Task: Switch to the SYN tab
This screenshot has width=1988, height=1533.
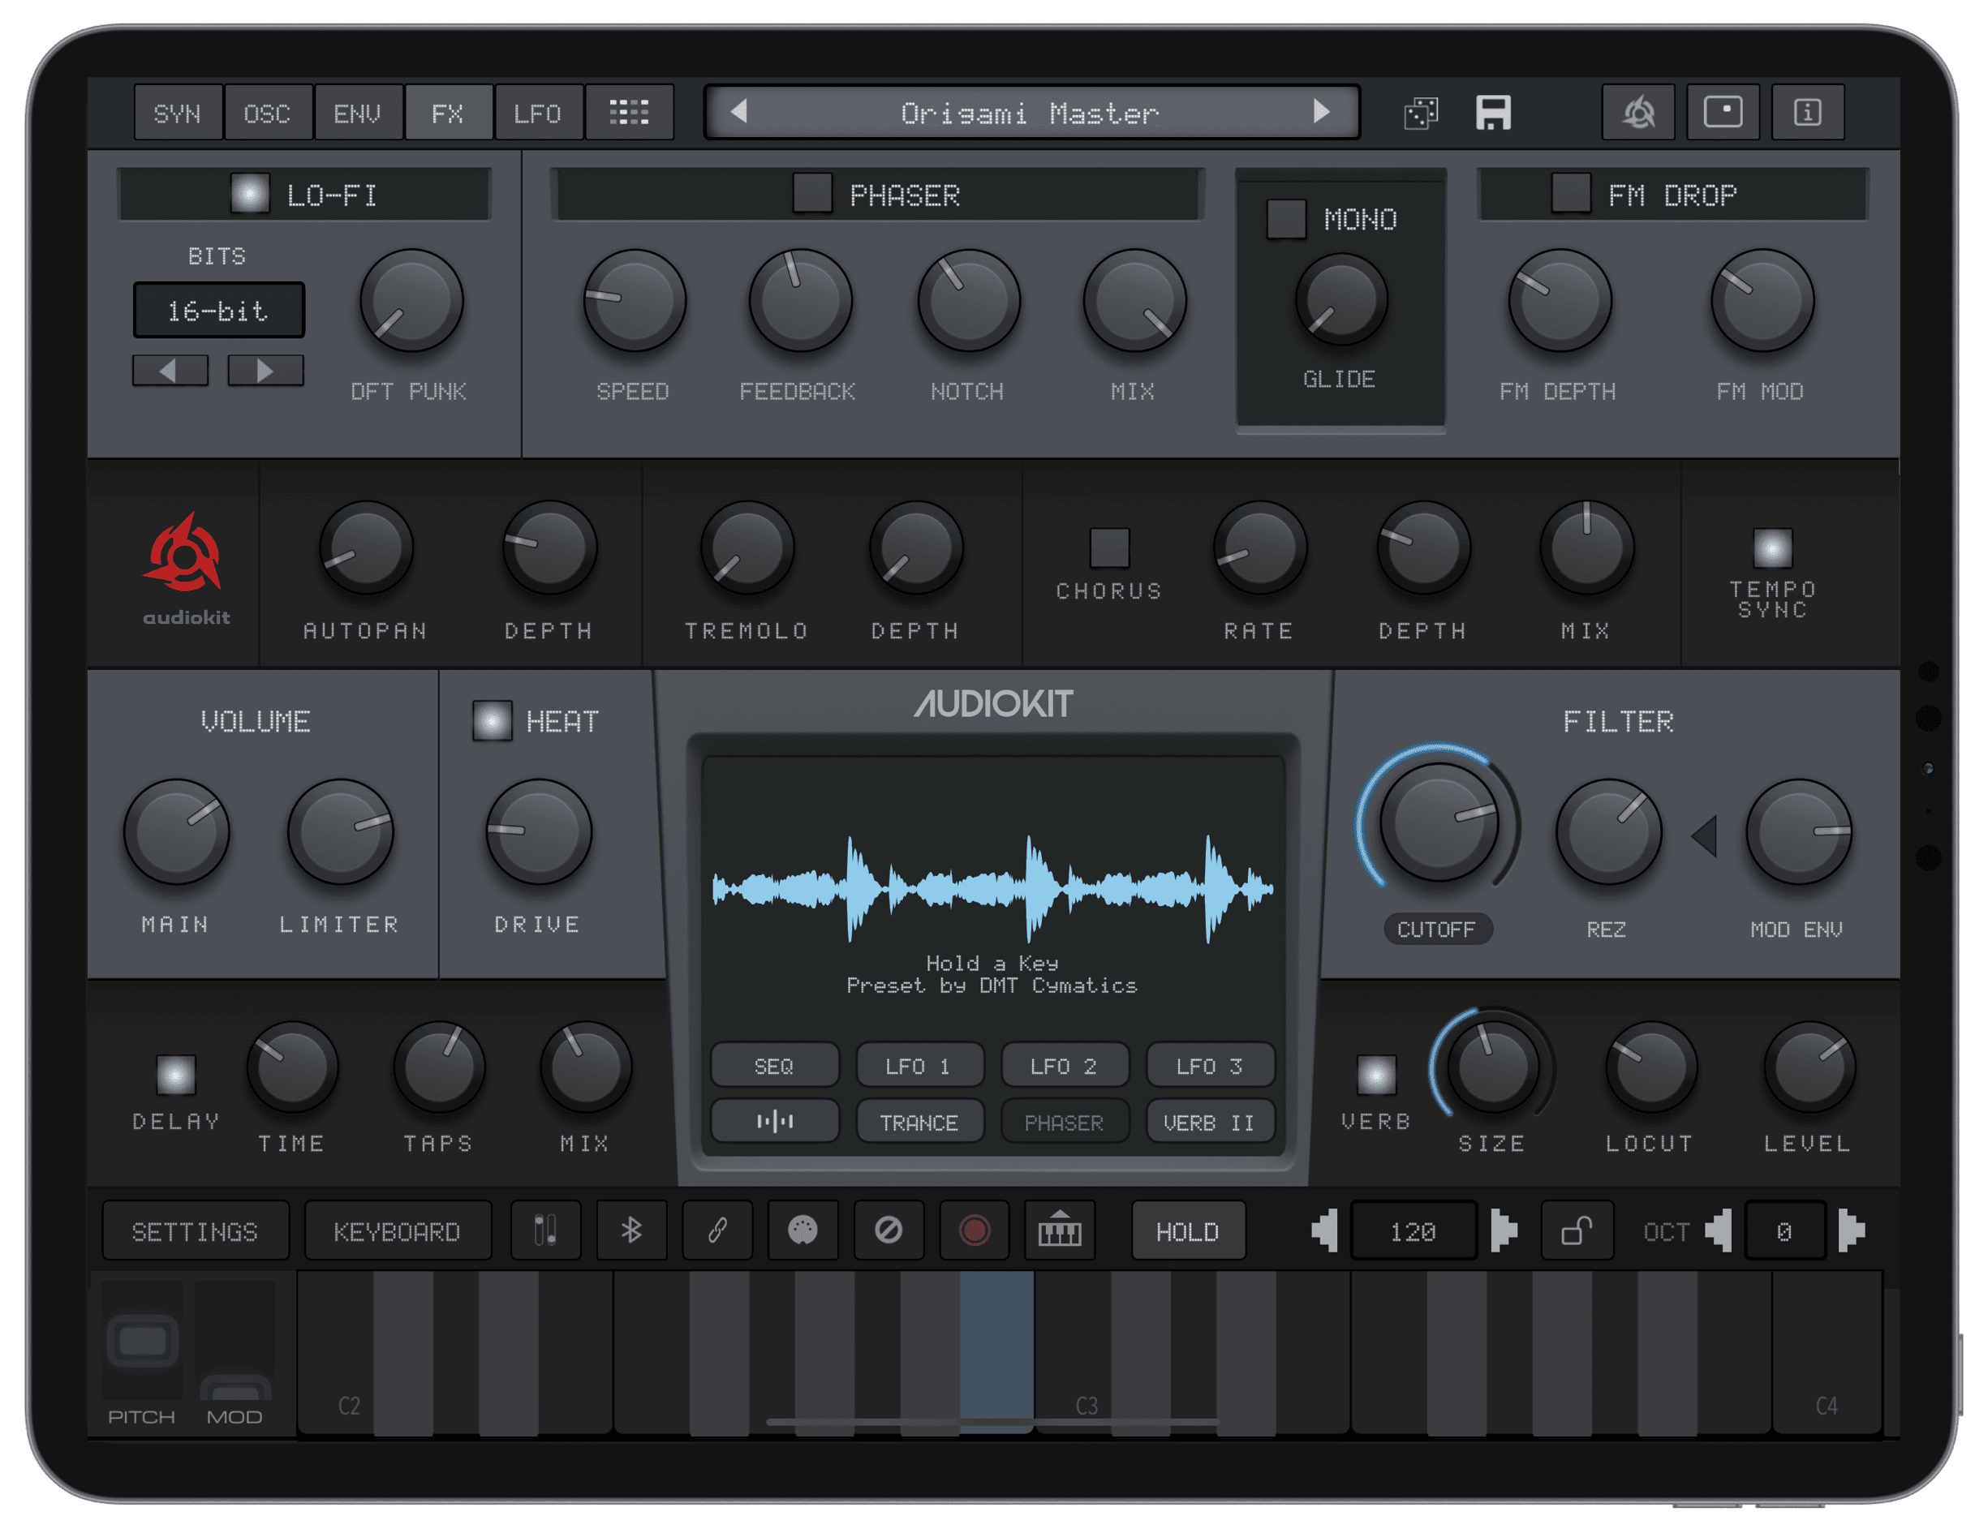Action: pyautogui.click(x=178, y=113)
